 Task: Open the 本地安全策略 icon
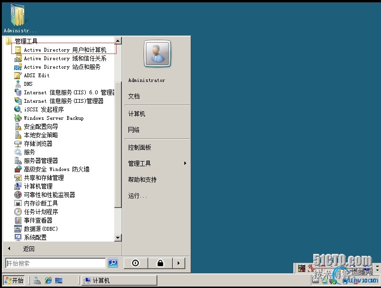18,135
